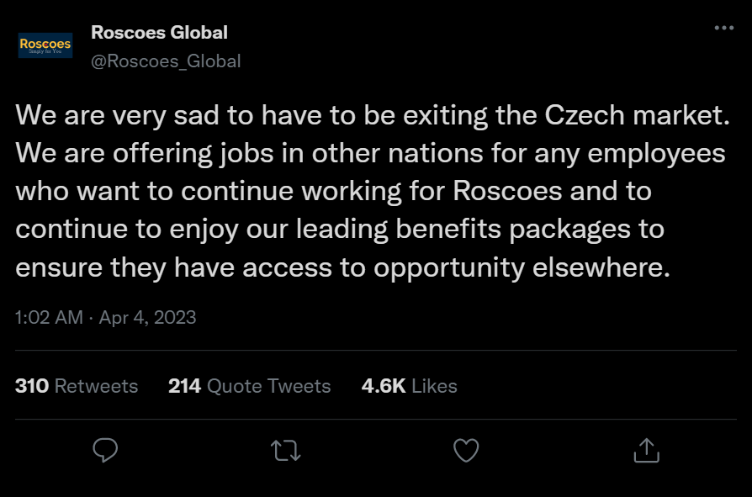
Task: Like the tweet with the heart icon
Action: pos(465,451)
